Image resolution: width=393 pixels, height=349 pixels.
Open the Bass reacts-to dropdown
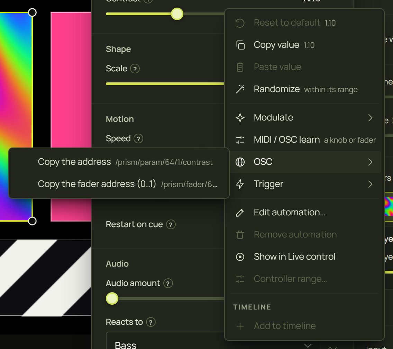[213, 342]
